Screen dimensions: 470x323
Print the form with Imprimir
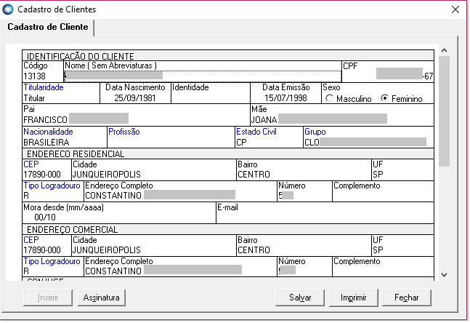tap(353, 298)
